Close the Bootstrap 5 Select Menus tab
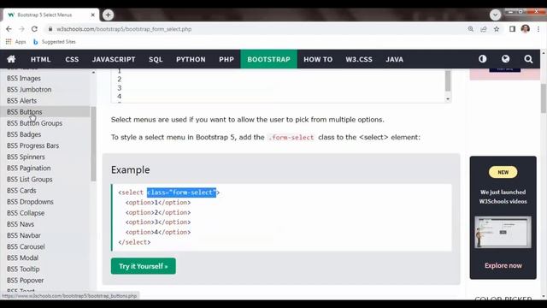 coord(93,15)
